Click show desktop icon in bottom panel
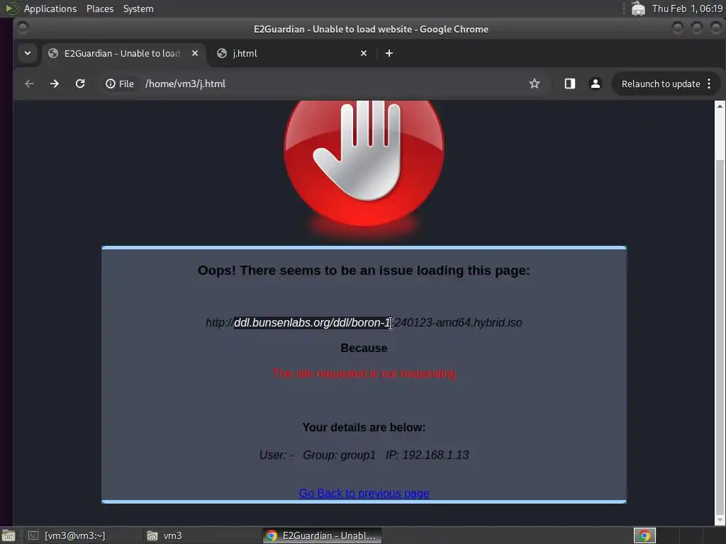The image size is (726, 544). tap(9, 535)
